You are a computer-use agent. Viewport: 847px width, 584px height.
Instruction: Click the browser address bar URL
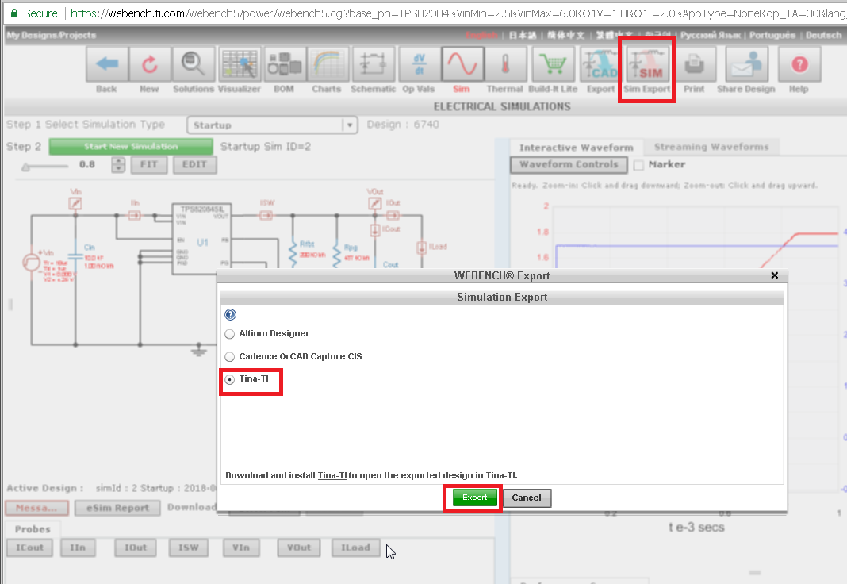(458, 13)
